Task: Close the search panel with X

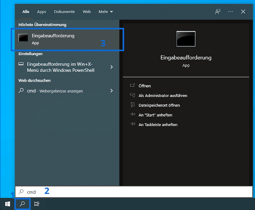Action: 243,12
